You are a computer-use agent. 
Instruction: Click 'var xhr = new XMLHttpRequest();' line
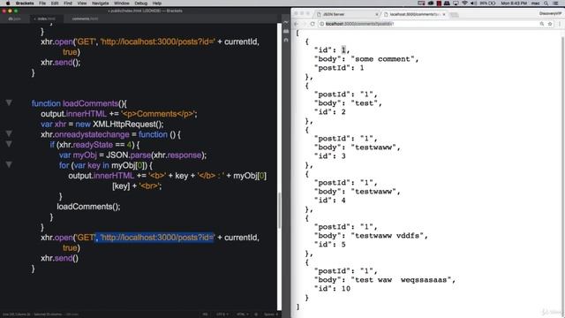tap(102, 124)
